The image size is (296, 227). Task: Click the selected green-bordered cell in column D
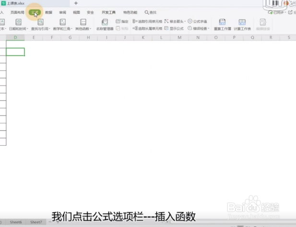15,52
